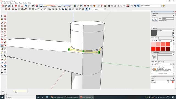Click the Remove Layer minus button

[154, 78]
